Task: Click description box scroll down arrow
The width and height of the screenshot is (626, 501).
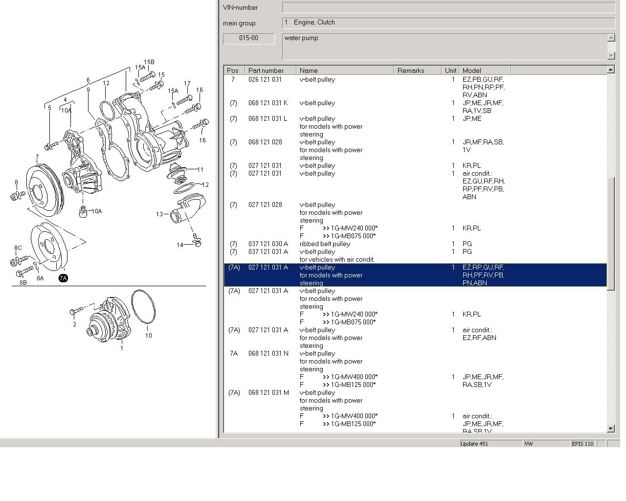Action: click(611, 55)
